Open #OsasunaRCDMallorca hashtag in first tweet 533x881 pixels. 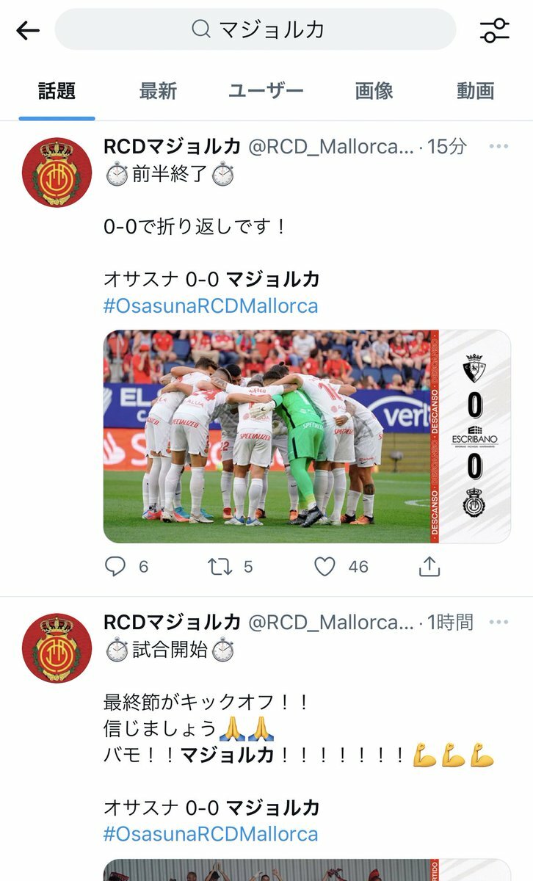(x=211, y=306)
